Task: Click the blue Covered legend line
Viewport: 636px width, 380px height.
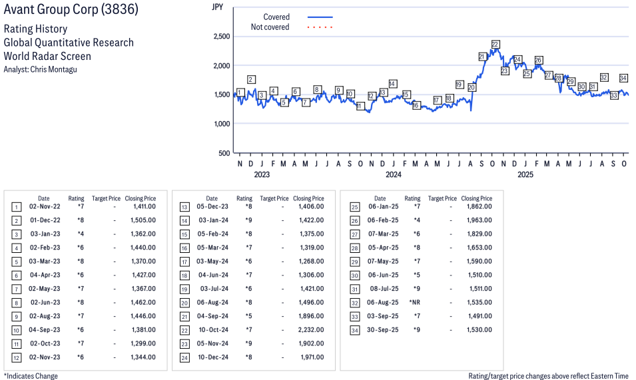Action: [320, 17]
